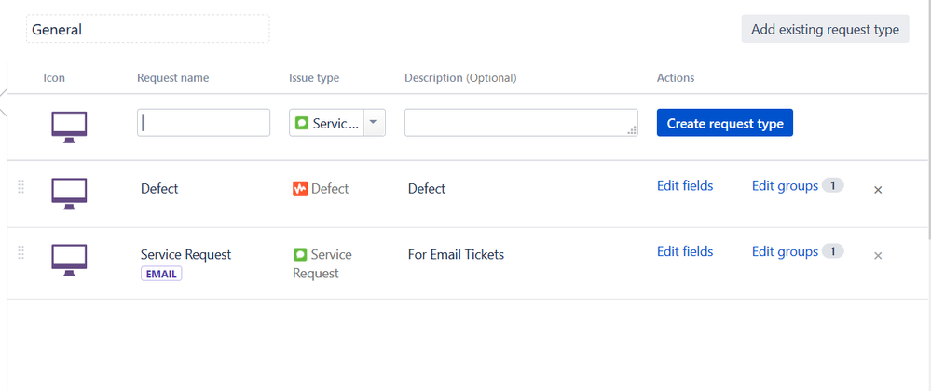The image size is (931, 391).
Task: Remove the Defect request type
Action: pos(878,190)
